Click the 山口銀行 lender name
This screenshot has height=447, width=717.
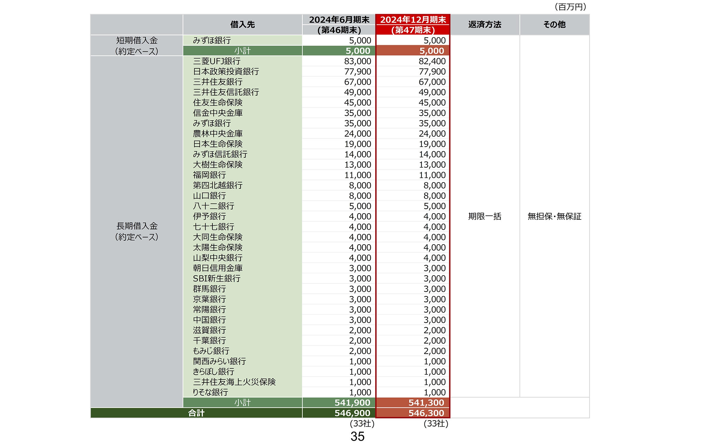(209, 196)
